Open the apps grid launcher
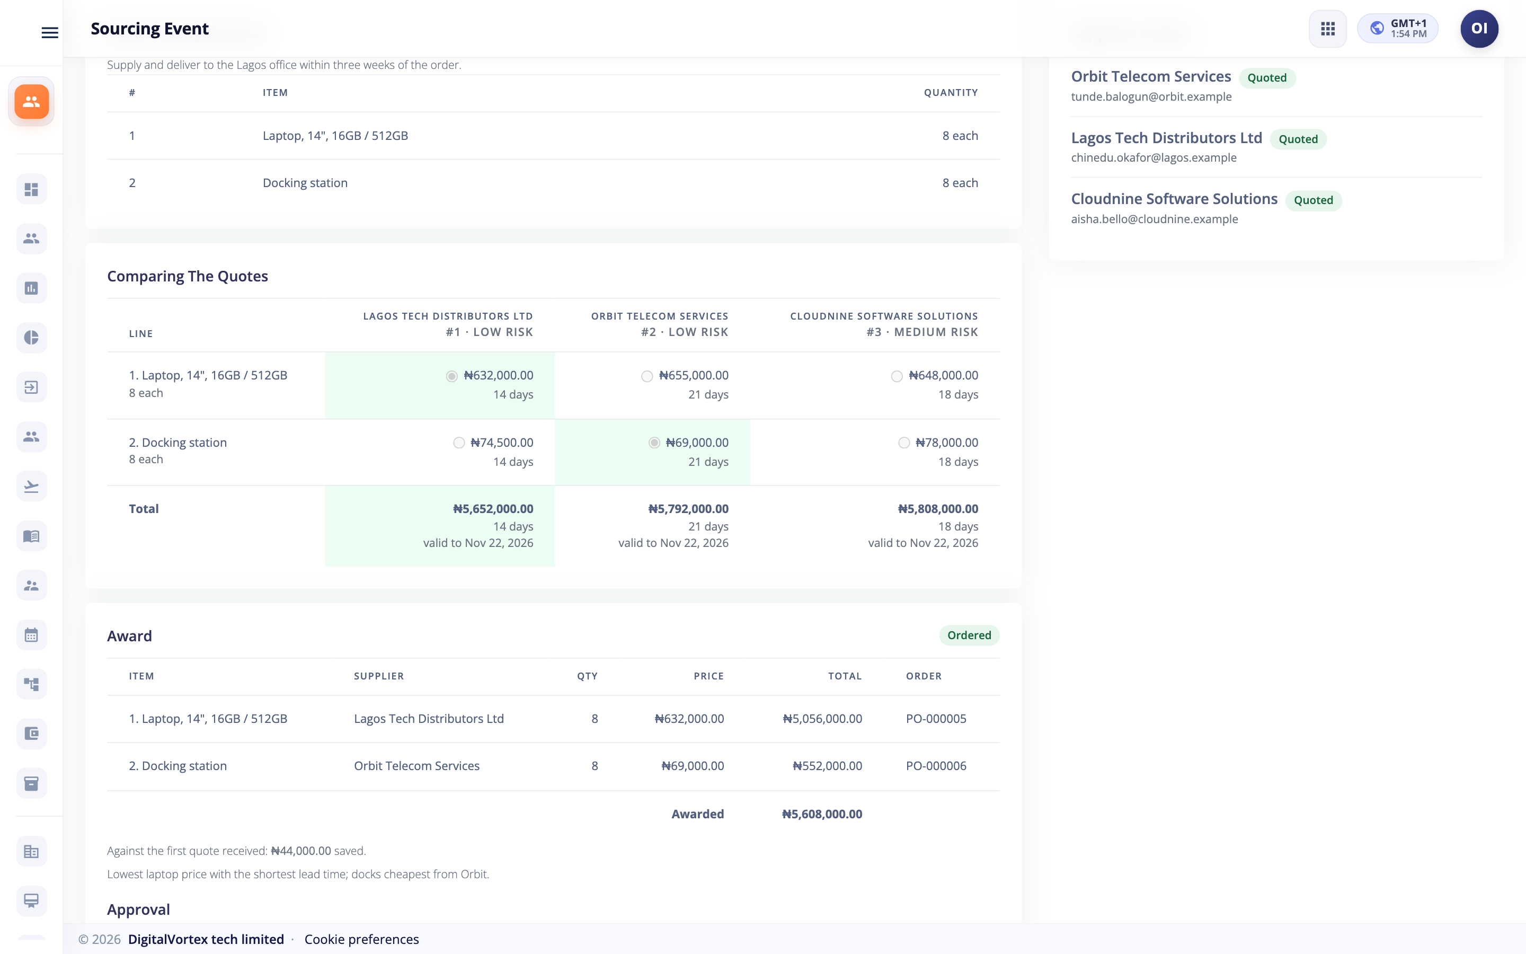This screenshot has width=1526, height=954. [x=1327, y=29]
